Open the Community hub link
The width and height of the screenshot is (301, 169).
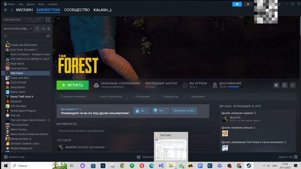pyautogui.click(x=111, y=96)
